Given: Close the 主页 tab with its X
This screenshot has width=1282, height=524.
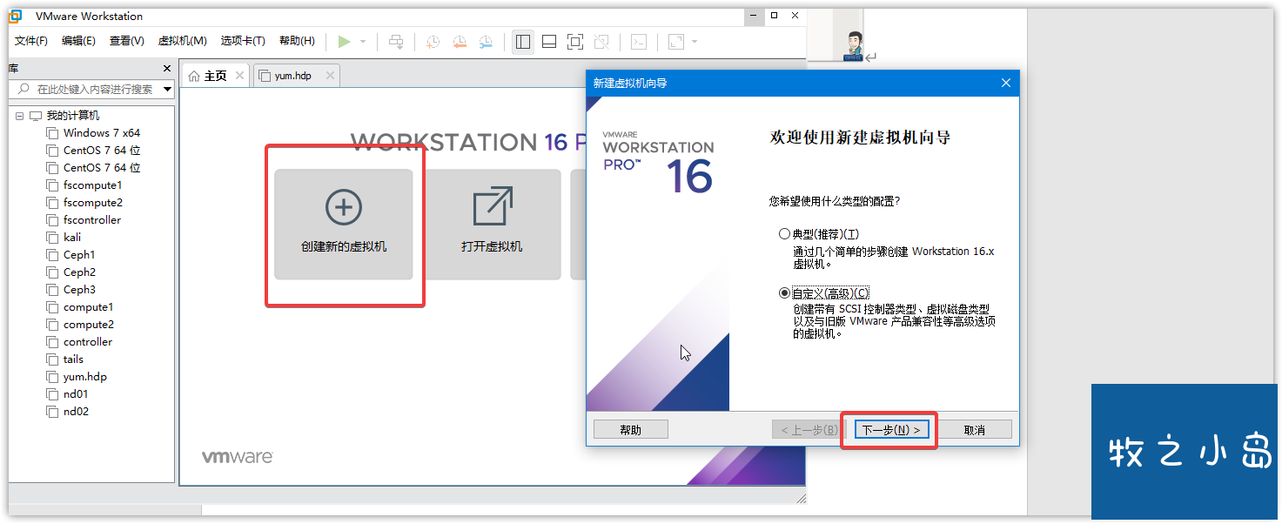Looking at the screenshot, I should tap(239, 76).
